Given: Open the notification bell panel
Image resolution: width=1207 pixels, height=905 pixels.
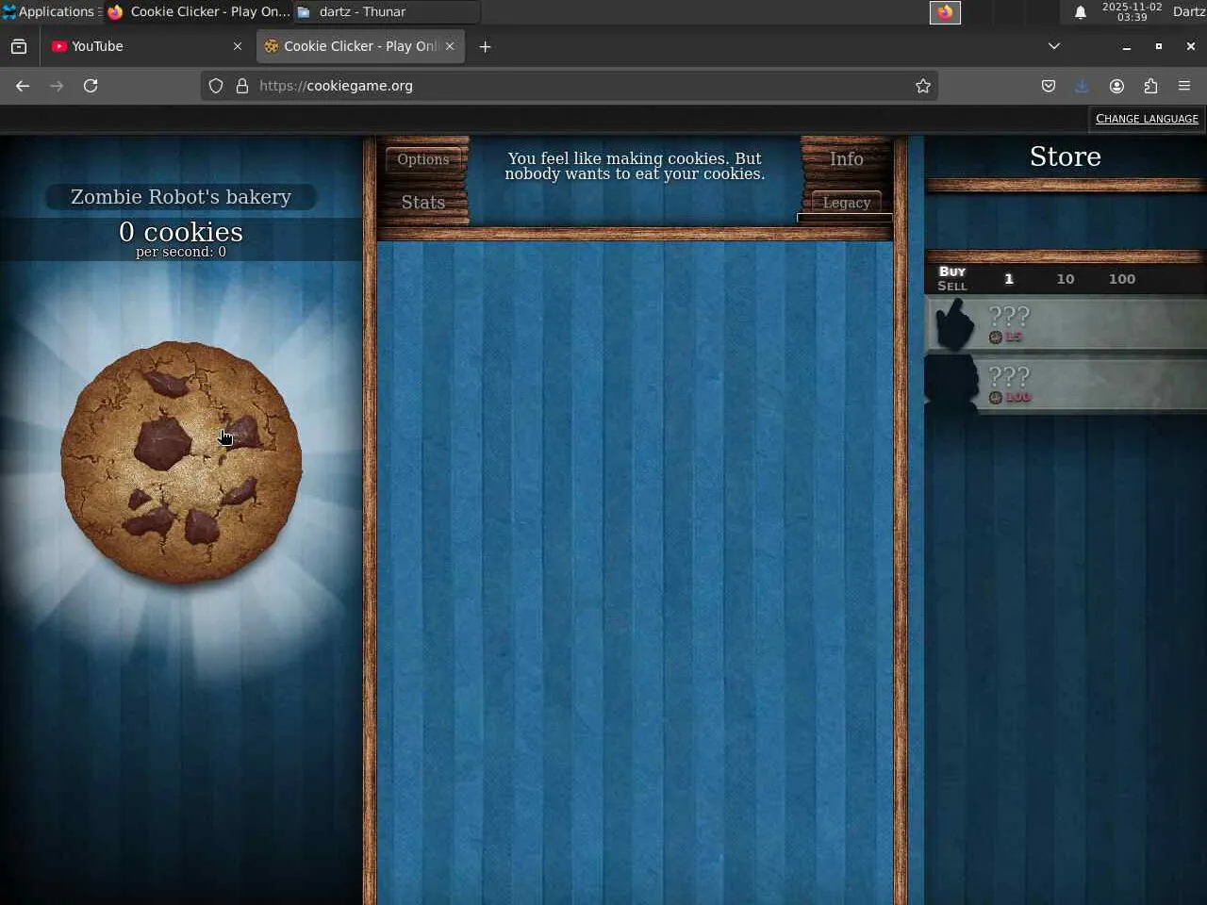Looking at the screenshot, I should pyautogui.click(x=1081, y=12).
